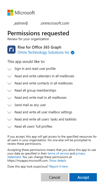Image resolution: width=106 pixels, height=189 pixels.
Task: Open the terms of service link
Action: (58, 153)
